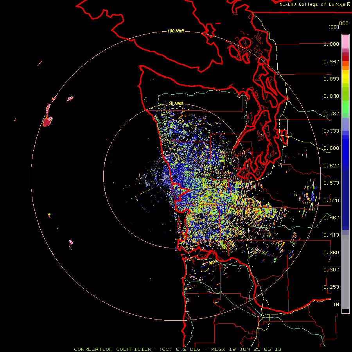Screen dimensions: 352x352
Task: Click the 0.627 color scale value
Action: (x=331, y=166)
